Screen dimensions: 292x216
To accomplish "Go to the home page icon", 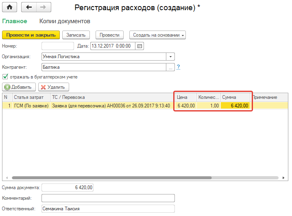I will [x=9, y=7].
